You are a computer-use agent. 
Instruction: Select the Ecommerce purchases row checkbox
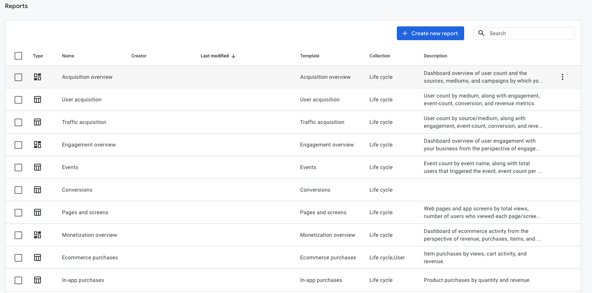(x=18, y=257)
